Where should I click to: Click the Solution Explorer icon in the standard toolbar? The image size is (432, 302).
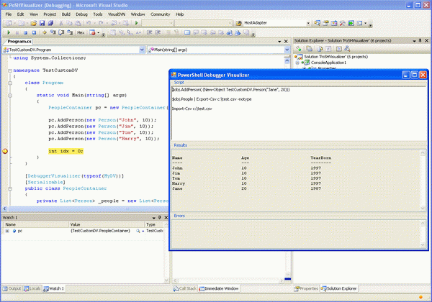point(317,23)
